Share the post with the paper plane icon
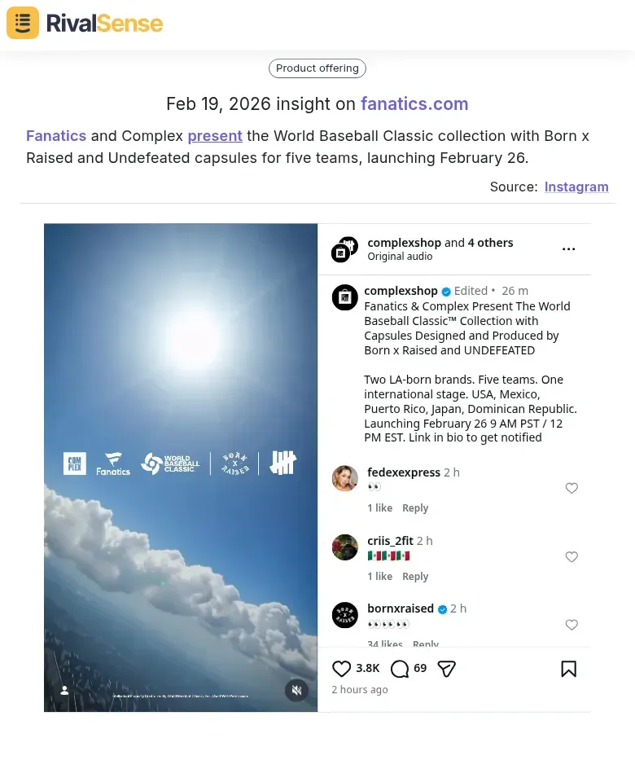 point(446,669)
